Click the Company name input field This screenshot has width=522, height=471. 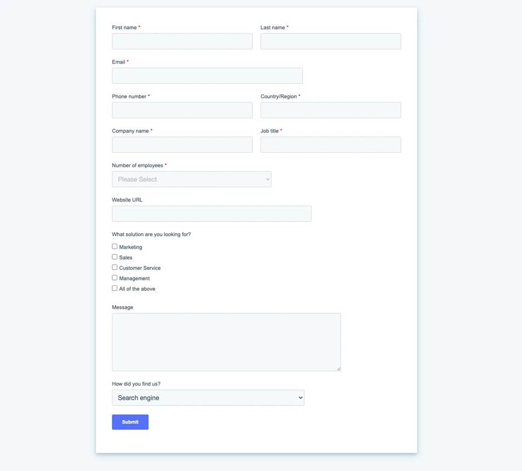tap(182, 145)
